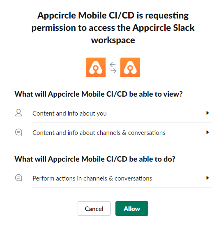Open 'Content and info about channels & conversations'
This screenshot has width=221, height=227.
pos(113,132)
